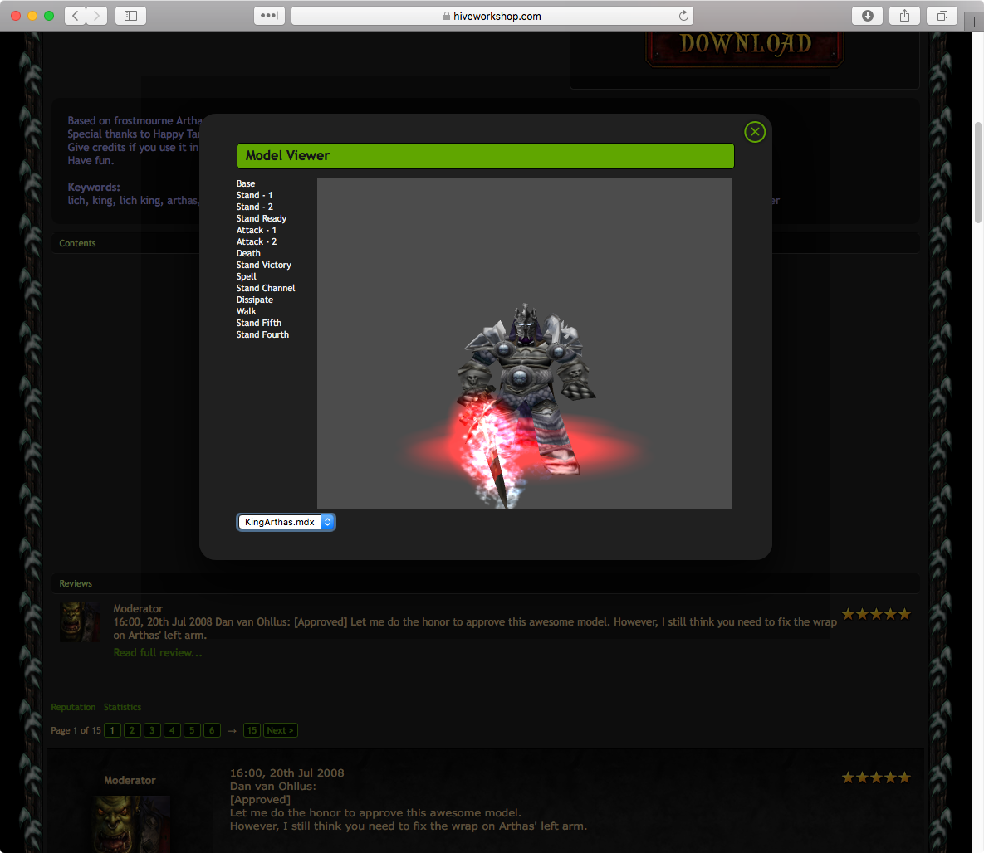Go to comments page 1
The height and width of the screenshot is (853, 984).
[112, 730]
